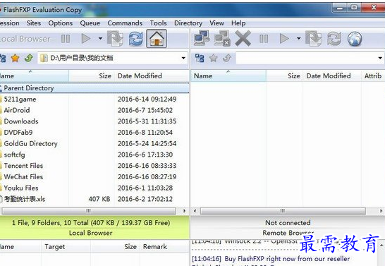Click the remote folder tree icon
This screenshot has height=266, width=385.
tap(200, 59)
